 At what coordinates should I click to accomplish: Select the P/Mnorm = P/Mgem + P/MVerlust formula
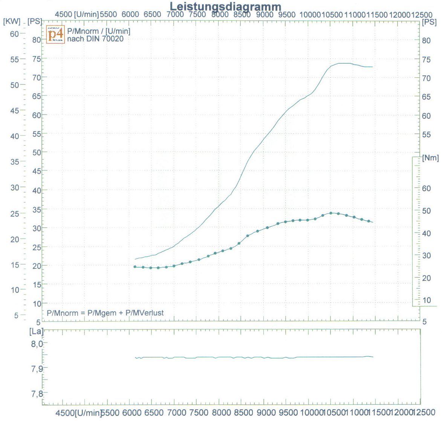pyautogui.click(x=105, y=313)
